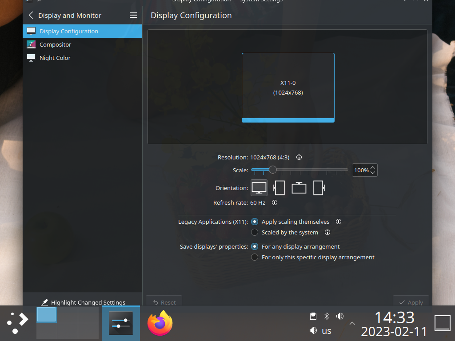Open the hamburger menu in sidebar header

coord(133,16)
